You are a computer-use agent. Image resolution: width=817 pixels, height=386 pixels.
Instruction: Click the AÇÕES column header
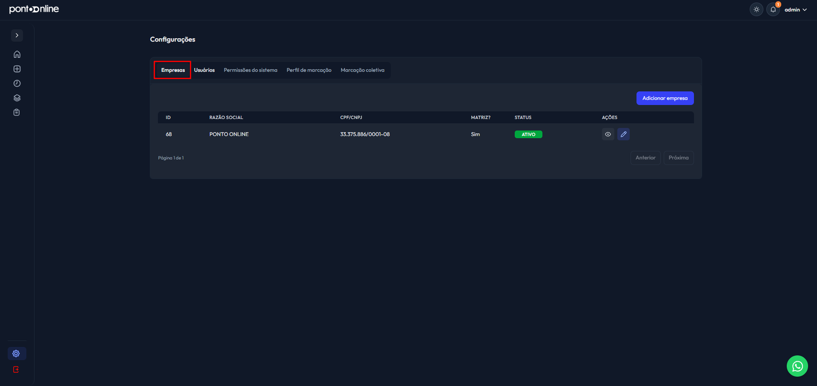pyautogui.click(x=610, y=118)
